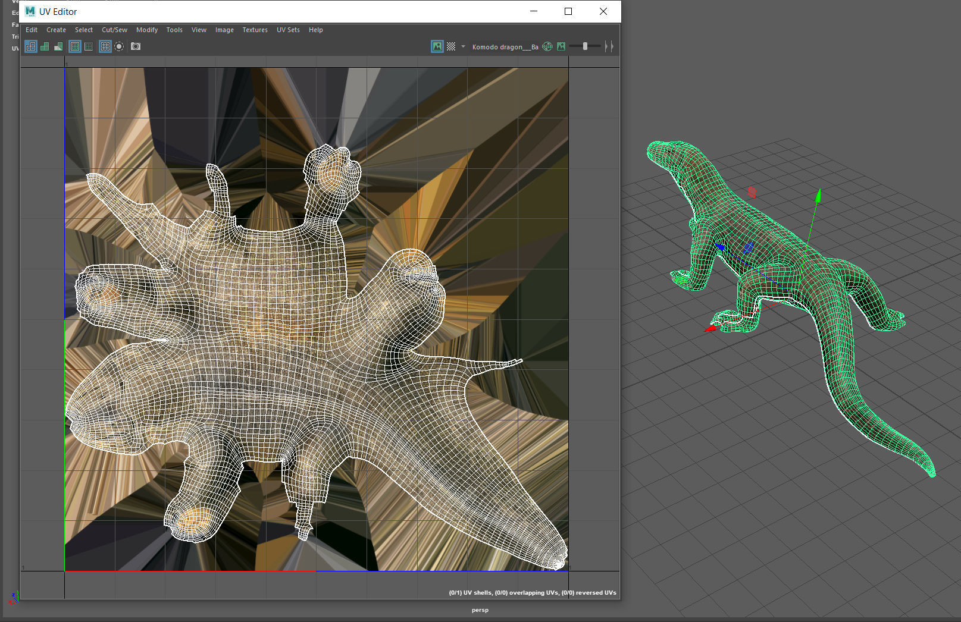Toggle the UV Editor grid display
The width and height of the screenshot is (961, 622).
105,46
